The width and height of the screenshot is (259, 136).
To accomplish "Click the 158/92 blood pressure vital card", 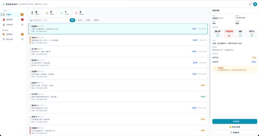I will pyautogui.click(x=229, y=33).
